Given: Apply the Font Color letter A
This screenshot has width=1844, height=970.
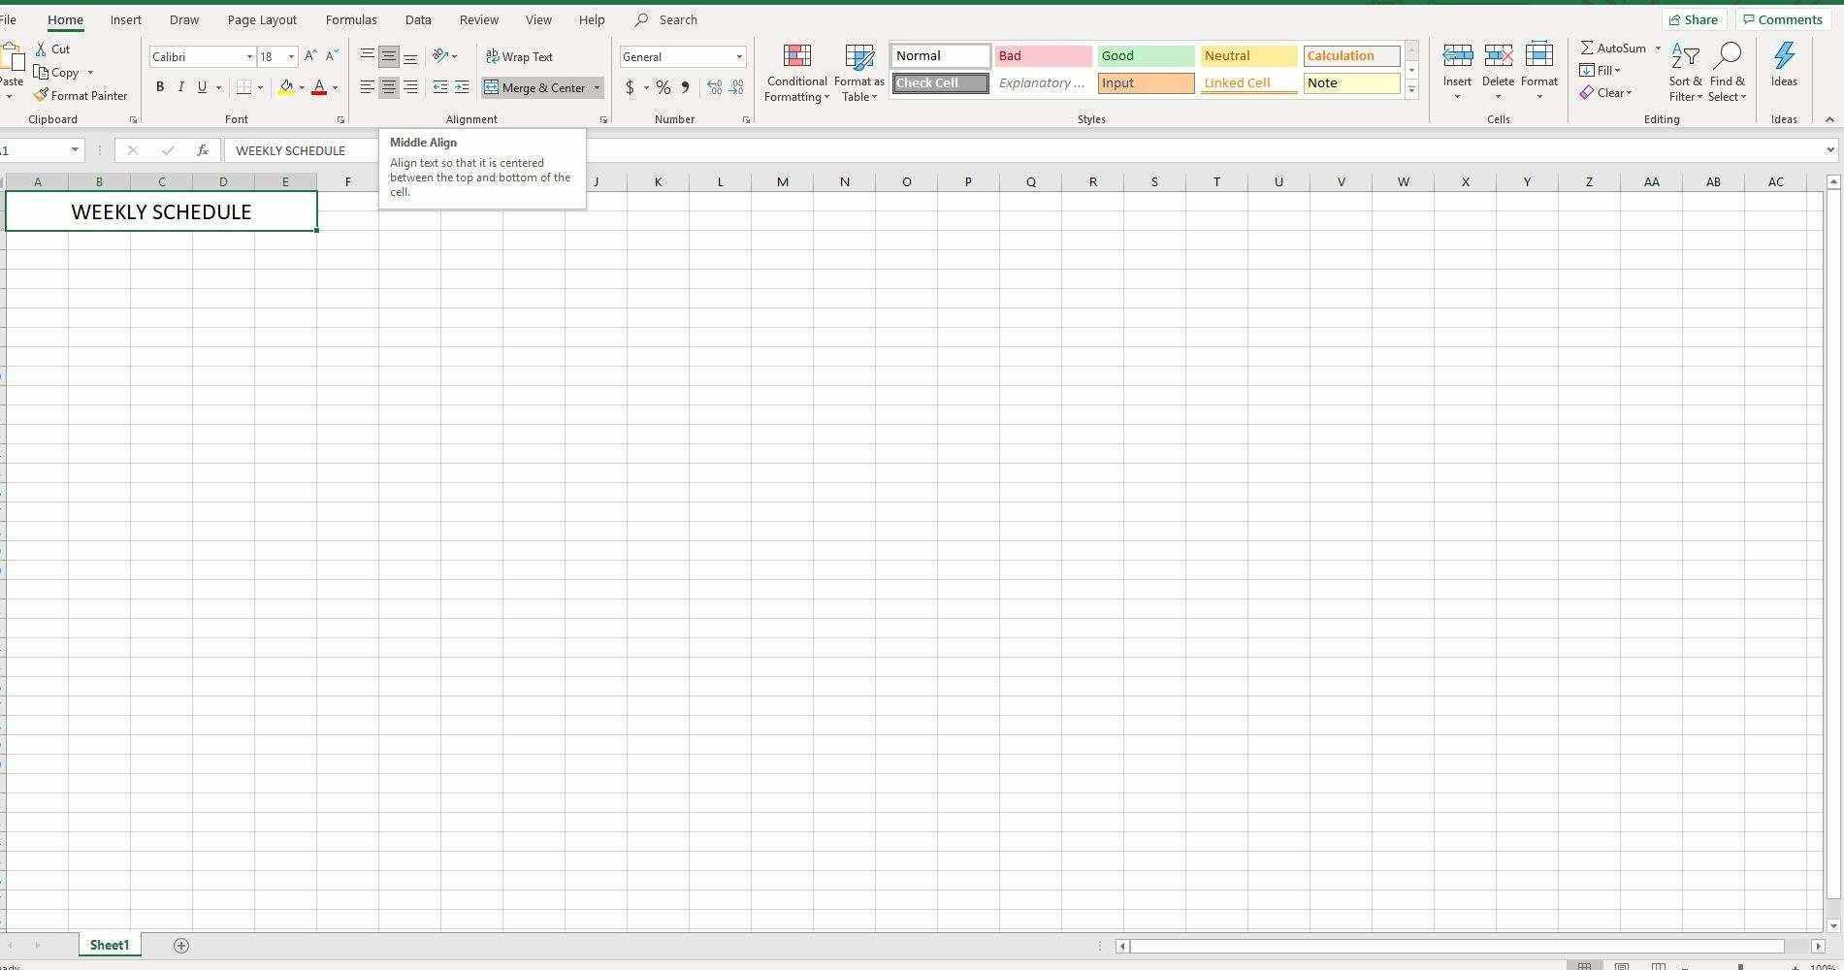Looking at the screenshot, I should pos(319,87).
